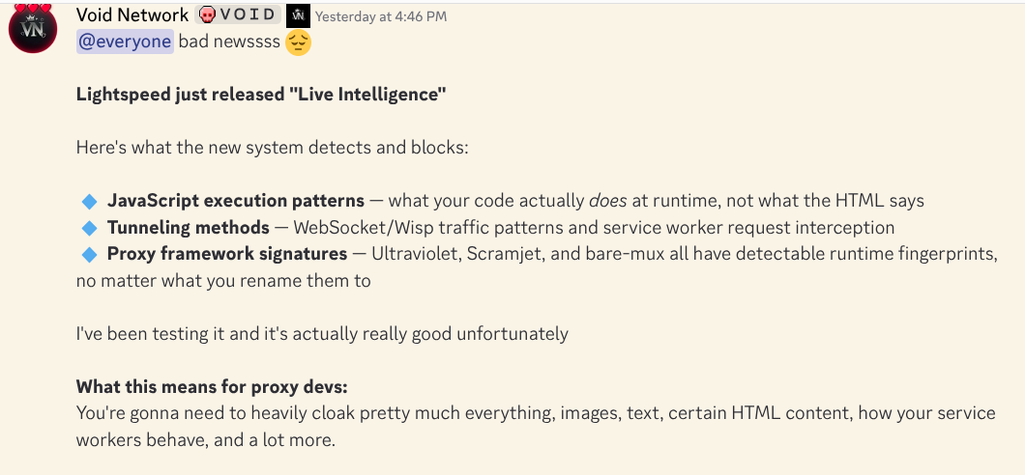Click diamond bullet beside Proxy framework signatures
The height and width of the screenshot is (475, 1025).
90,255
